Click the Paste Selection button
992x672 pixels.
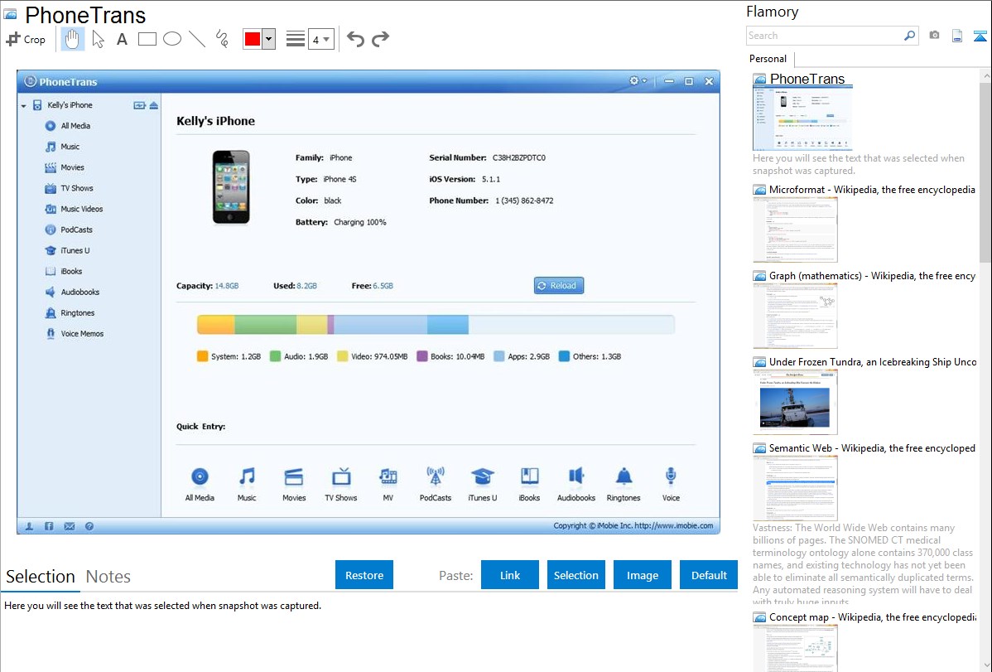(576, 575)
